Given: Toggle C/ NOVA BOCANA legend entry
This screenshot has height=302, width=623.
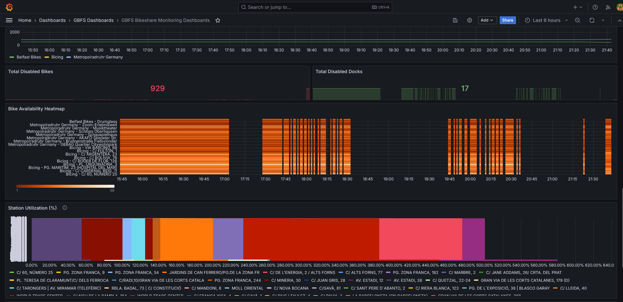Looking at the screenshot, I should [x=291, y=288].
